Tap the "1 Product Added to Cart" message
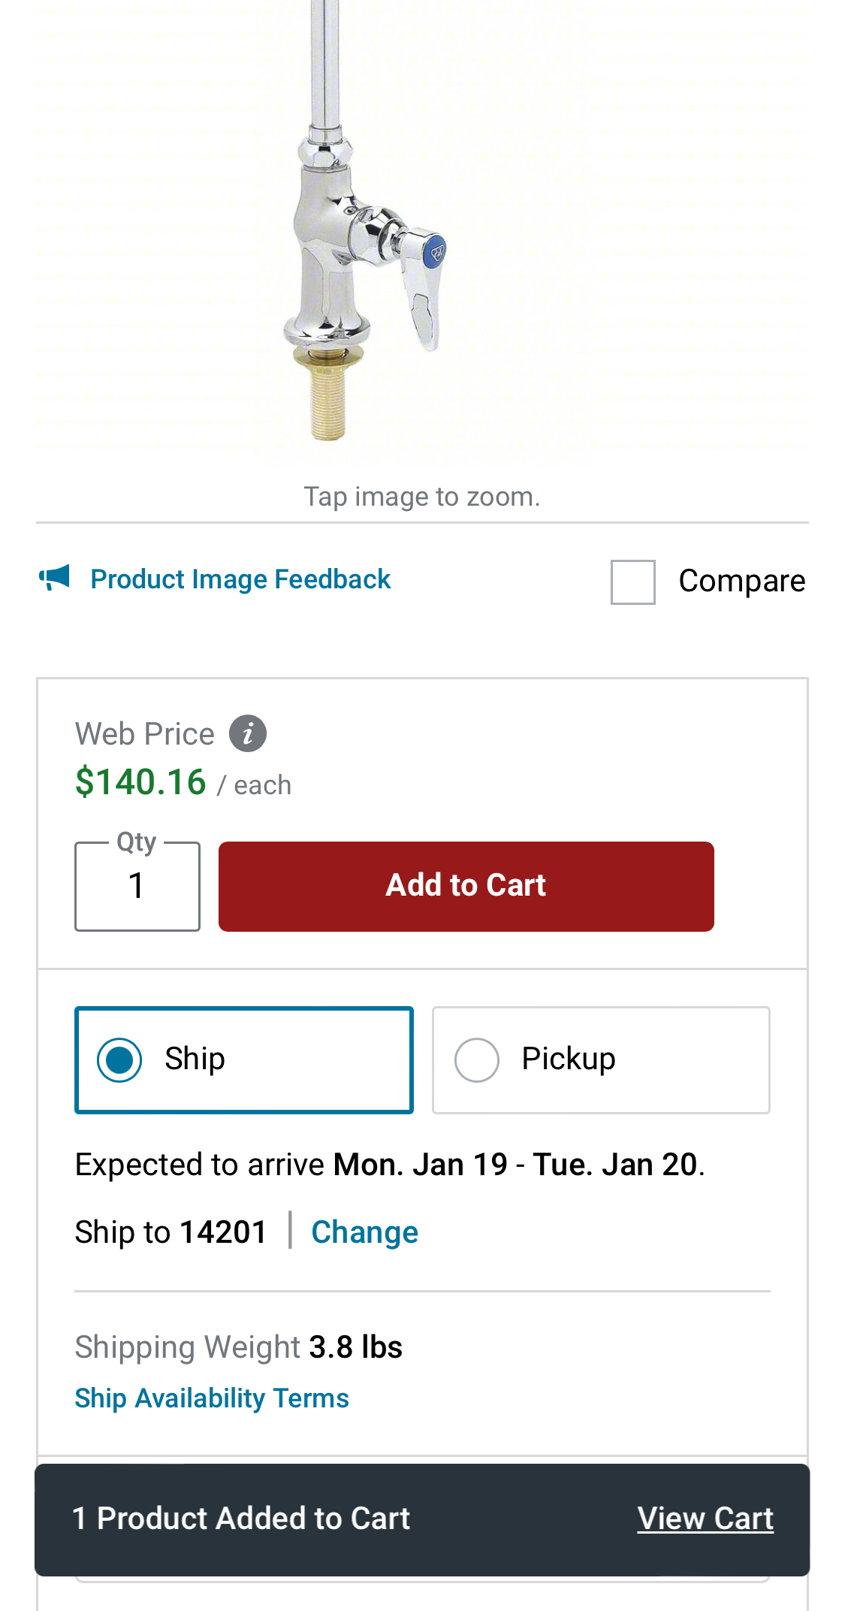The width and height of the screenshot is (845, 1611). coord(241,1519)
